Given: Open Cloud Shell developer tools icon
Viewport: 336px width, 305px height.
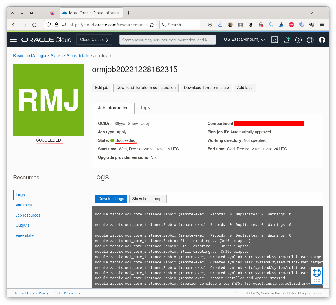Looking at the screenshot, I should point(274,40).
